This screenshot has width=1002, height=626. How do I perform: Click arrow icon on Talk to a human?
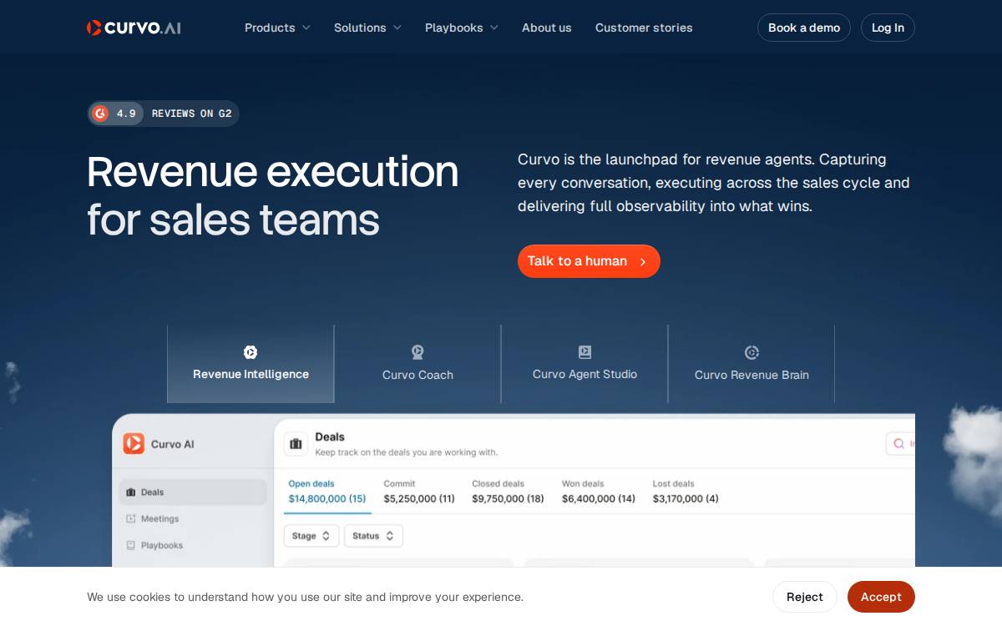click(643, 262)
